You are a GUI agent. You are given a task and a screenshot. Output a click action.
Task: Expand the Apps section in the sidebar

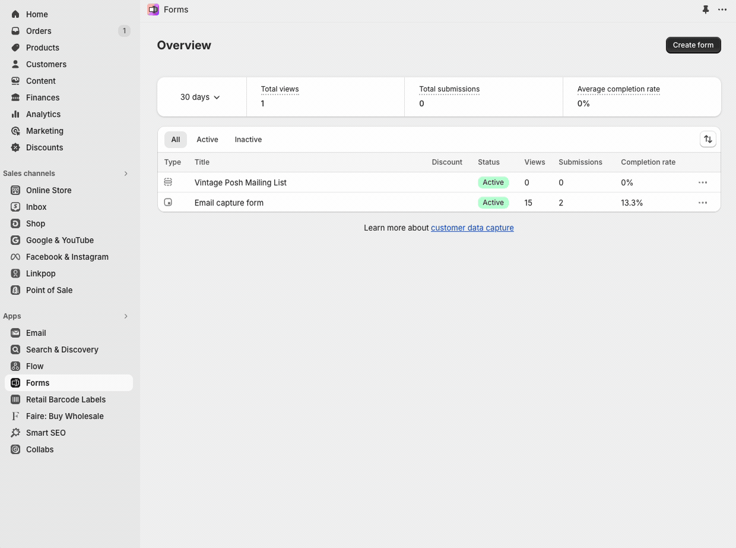pos(125,316)
